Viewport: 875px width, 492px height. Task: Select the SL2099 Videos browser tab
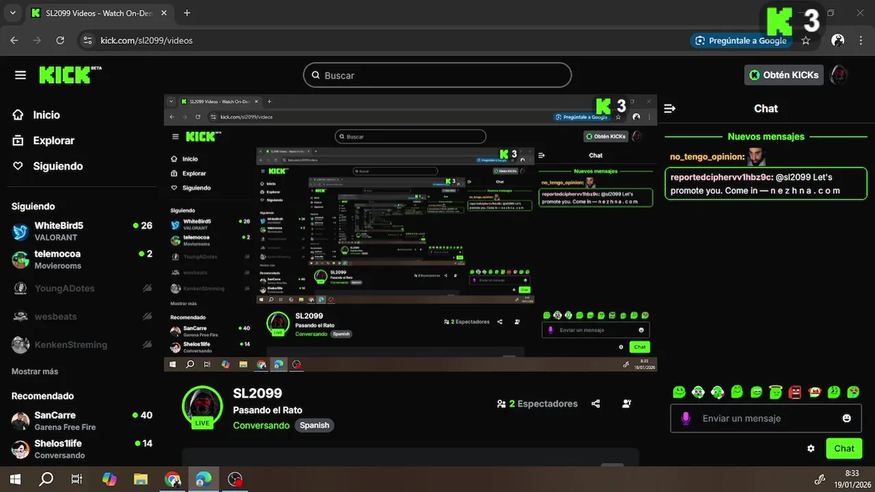(x=100, y=13)
